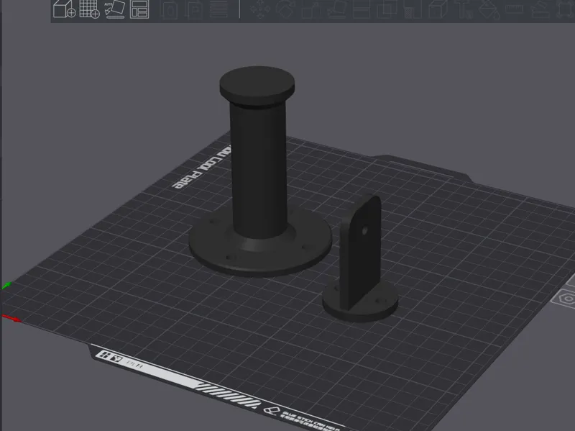Run the Auto orient tool
575x431 pixels.
115,9
